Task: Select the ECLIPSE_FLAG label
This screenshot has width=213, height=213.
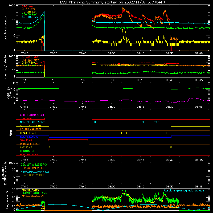Action: pyautogui.click(x=29, y=137)
